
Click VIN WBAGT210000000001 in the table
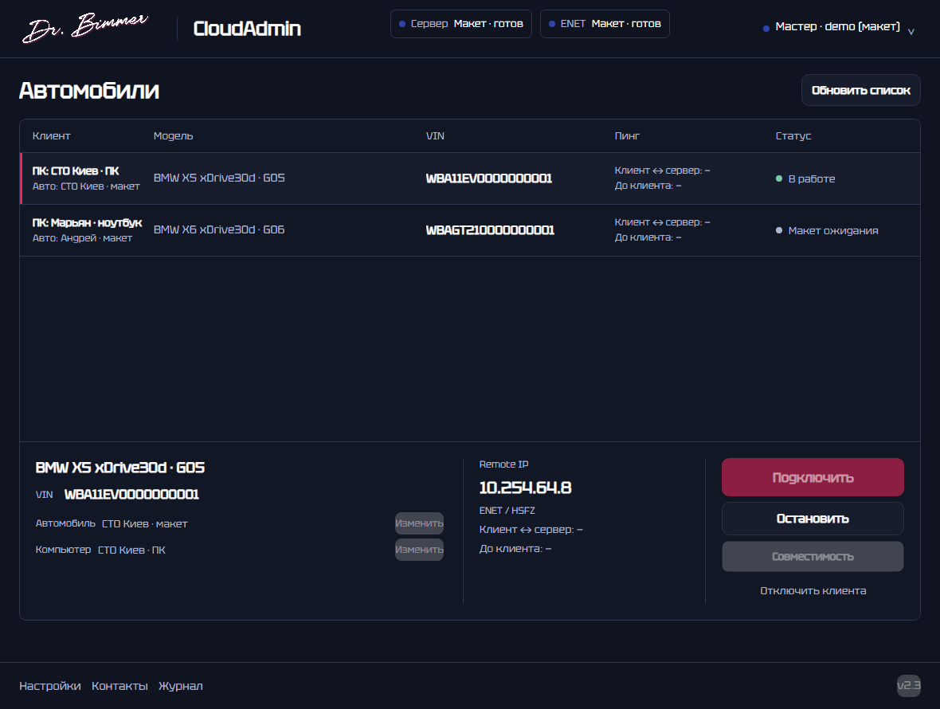coord(490,230)
